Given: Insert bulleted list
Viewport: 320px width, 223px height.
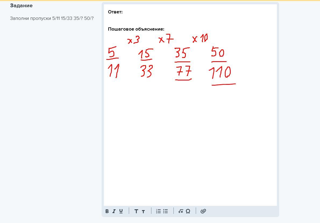Looking at the screenshot, I should point(165,211).
